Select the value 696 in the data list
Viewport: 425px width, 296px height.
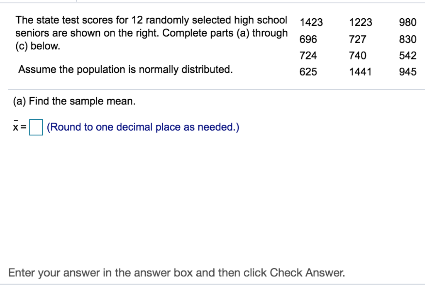[309, 39]
